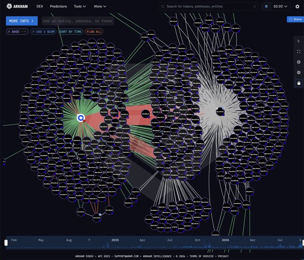Focus the token, address, entity search bar
304x260 pixels.
point(208,6)
